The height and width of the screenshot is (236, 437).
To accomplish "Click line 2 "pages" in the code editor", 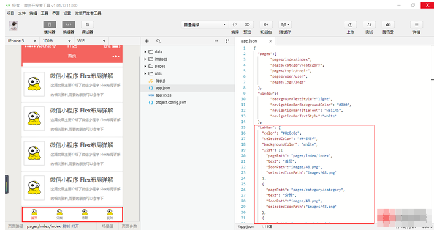I will pyautogui.click(x=267, y=54).
